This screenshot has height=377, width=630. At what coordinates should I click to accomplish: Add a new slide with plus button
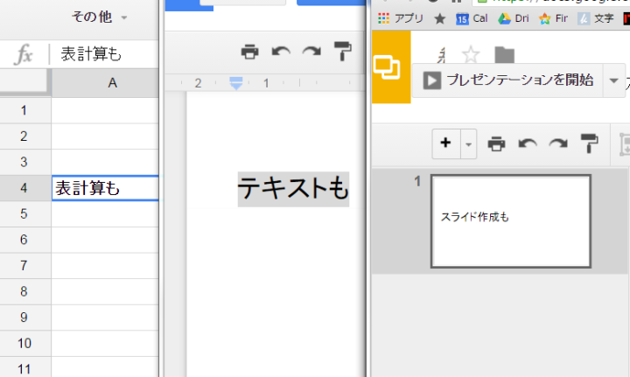tap(445, 144)
